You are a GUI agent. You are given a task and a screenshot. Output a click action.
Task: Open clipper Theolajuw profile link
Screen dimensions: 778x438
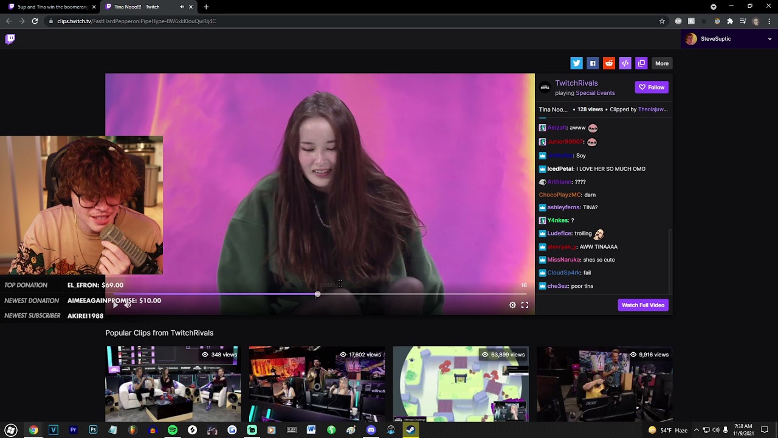[653, 109]
